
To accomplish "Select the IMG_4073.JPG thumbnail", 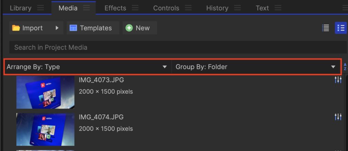I will tap(45, 92).
